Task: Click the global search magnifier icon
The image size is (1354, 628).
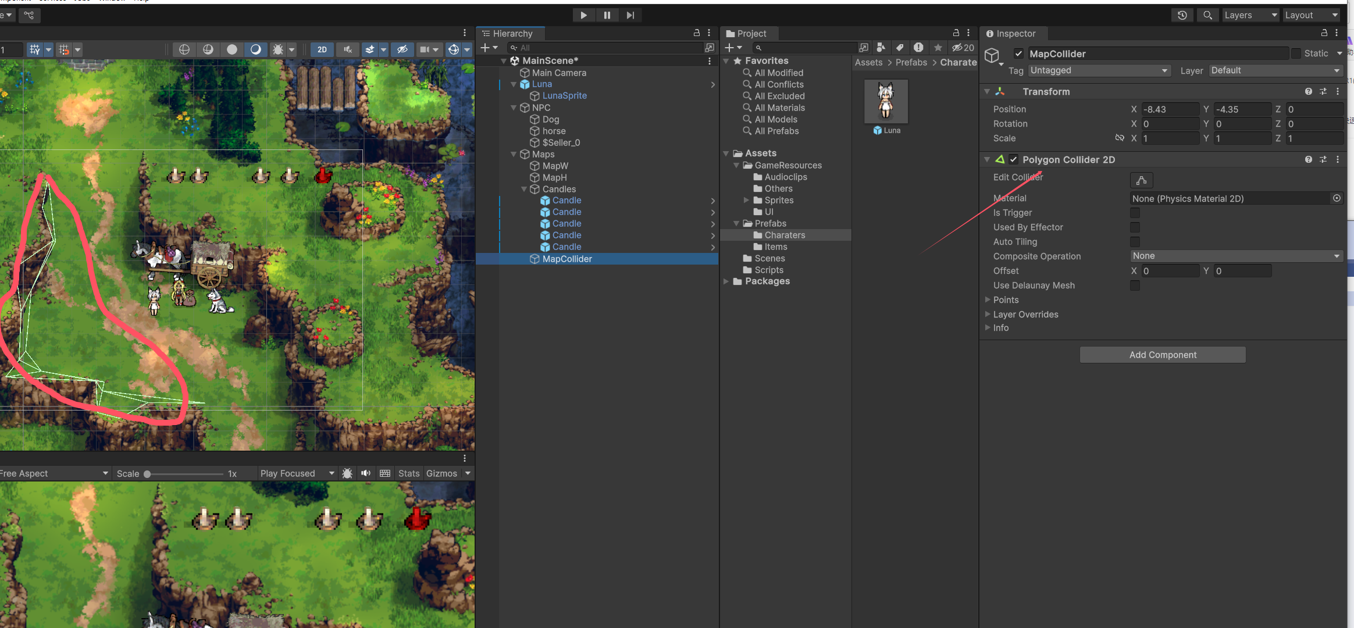Action: point(1208,15)
